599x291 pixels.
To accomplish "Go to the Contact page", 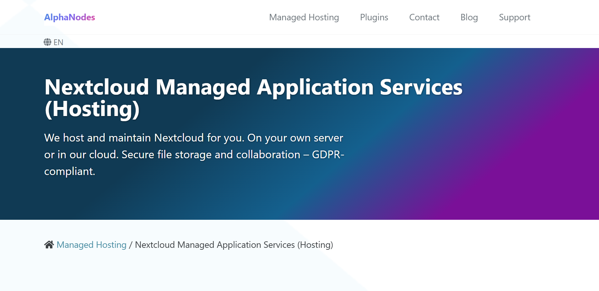I will point(424,17).
